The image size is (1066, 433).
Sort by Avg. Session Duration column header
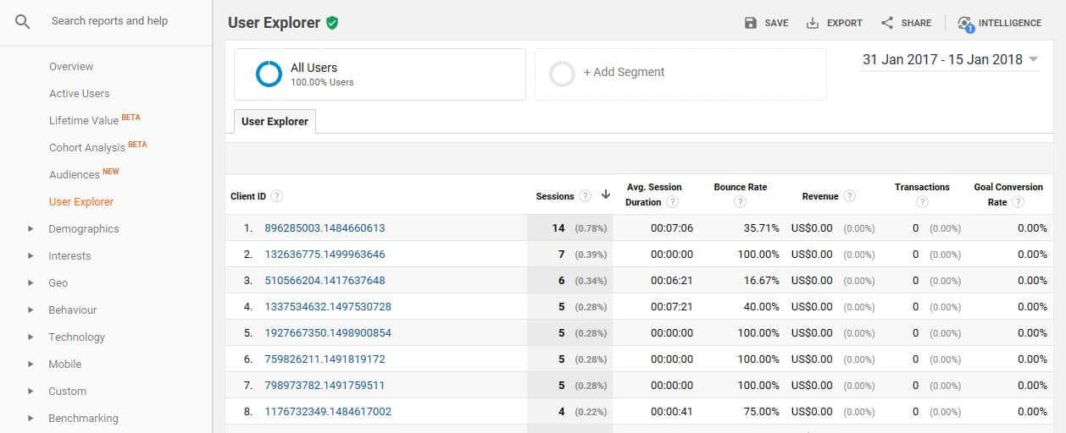click(653, 195)
